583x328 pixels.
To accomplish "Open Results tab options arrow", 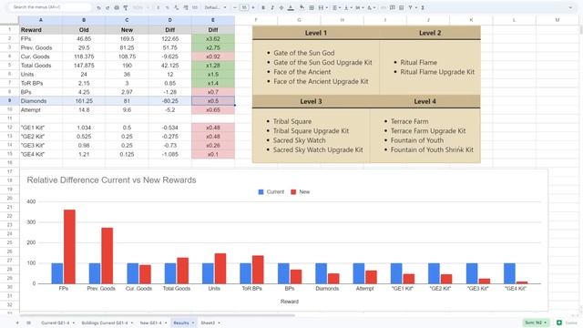I will pos(193,323).
